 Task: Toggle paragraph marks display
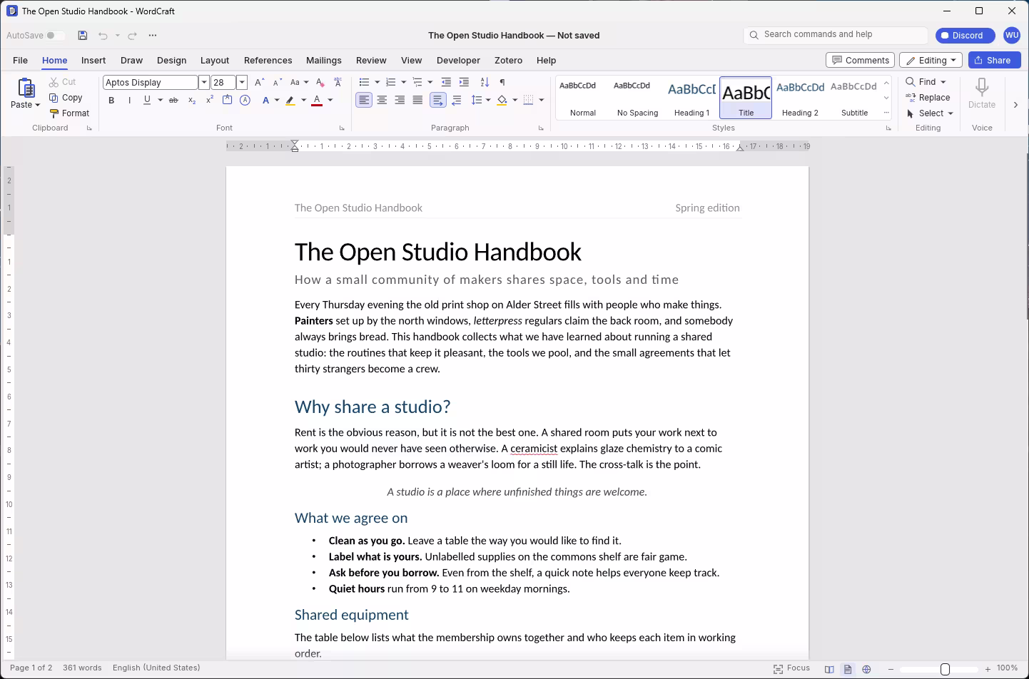502,83
